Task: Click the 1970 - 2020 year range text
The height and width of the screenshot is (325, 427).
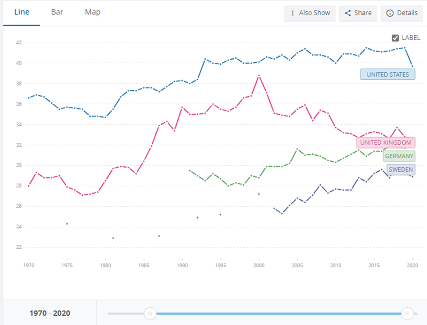Action: click(50, 313)
